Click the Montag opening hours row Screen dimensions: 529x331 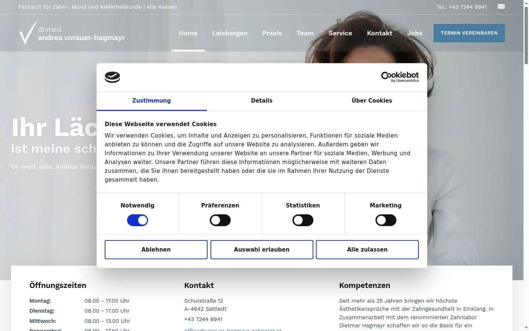point(80,301)
